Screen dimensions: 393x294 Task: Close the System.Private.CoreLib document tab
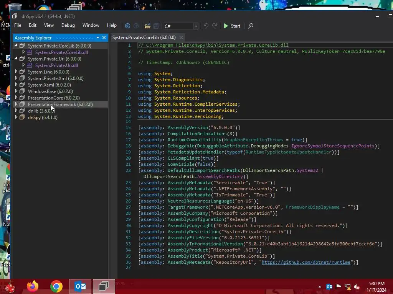pyautogui.click(x=181, y=38)
